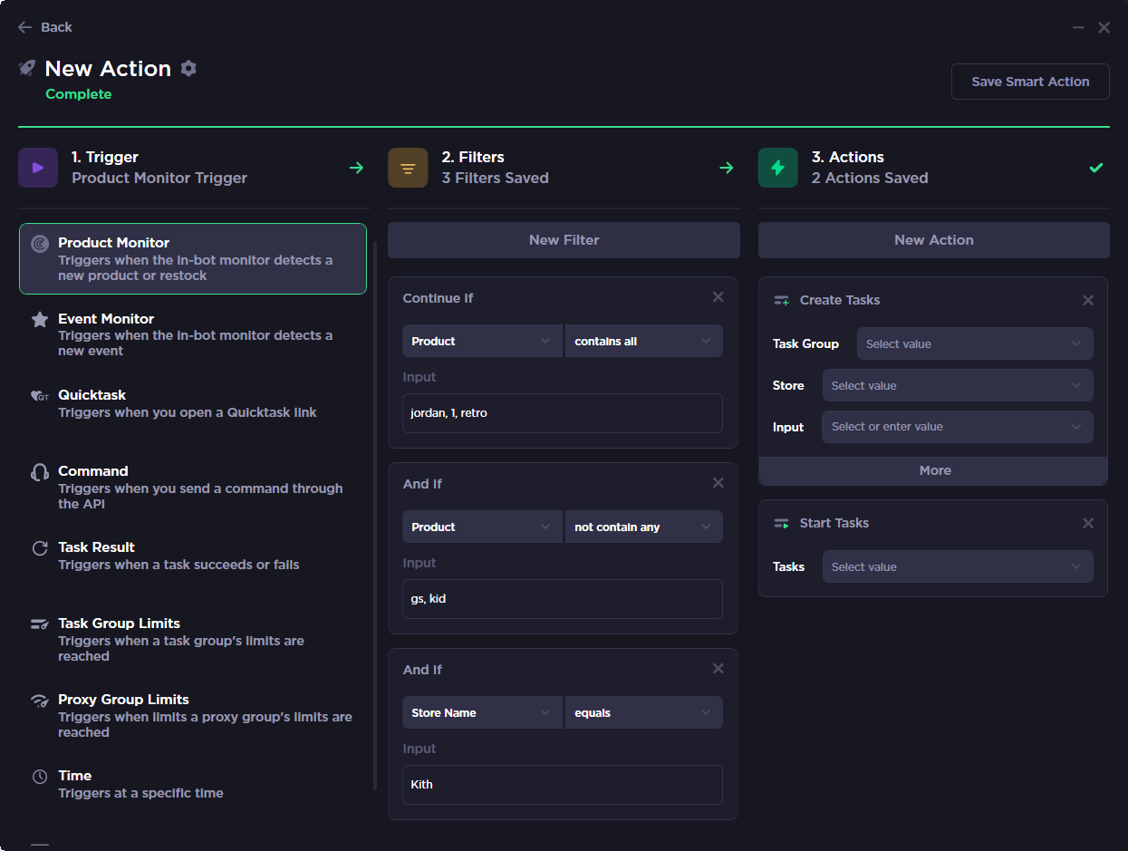The width and height of the screenshot is (1128, 851).
Task: Click the trigger list vertical scrollbar
Action: [375, 517]
